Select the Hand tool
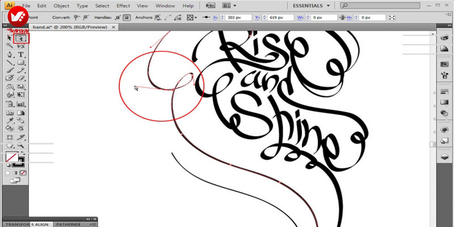 tap(10, 145)
